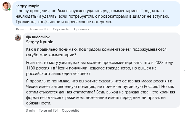This screenshot has width=185, height=113.
Task: Open Sergey Iryupin's name above top comment
Action: [27, 6]
